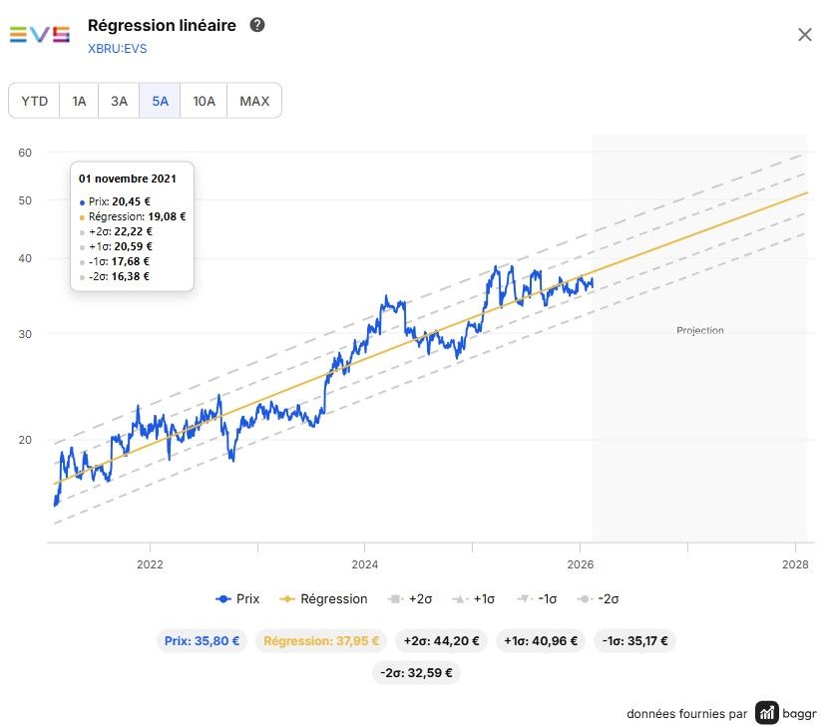Toggle the -1σ legend entry
Viewport: 828px width, 728px height.
[537, 598]
